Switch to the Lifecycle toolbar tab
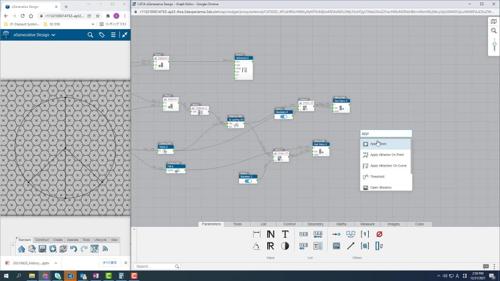 (100, 239)
